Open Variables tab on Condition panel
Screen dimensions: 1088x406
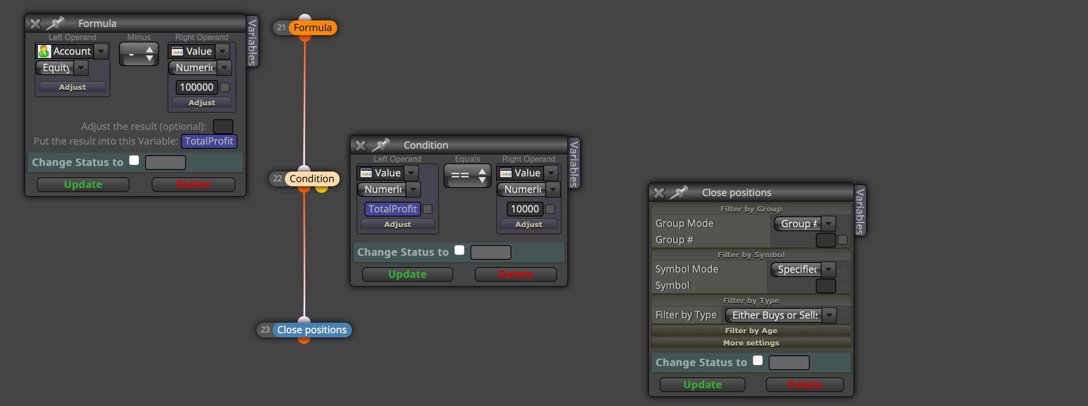click(573, 164)
